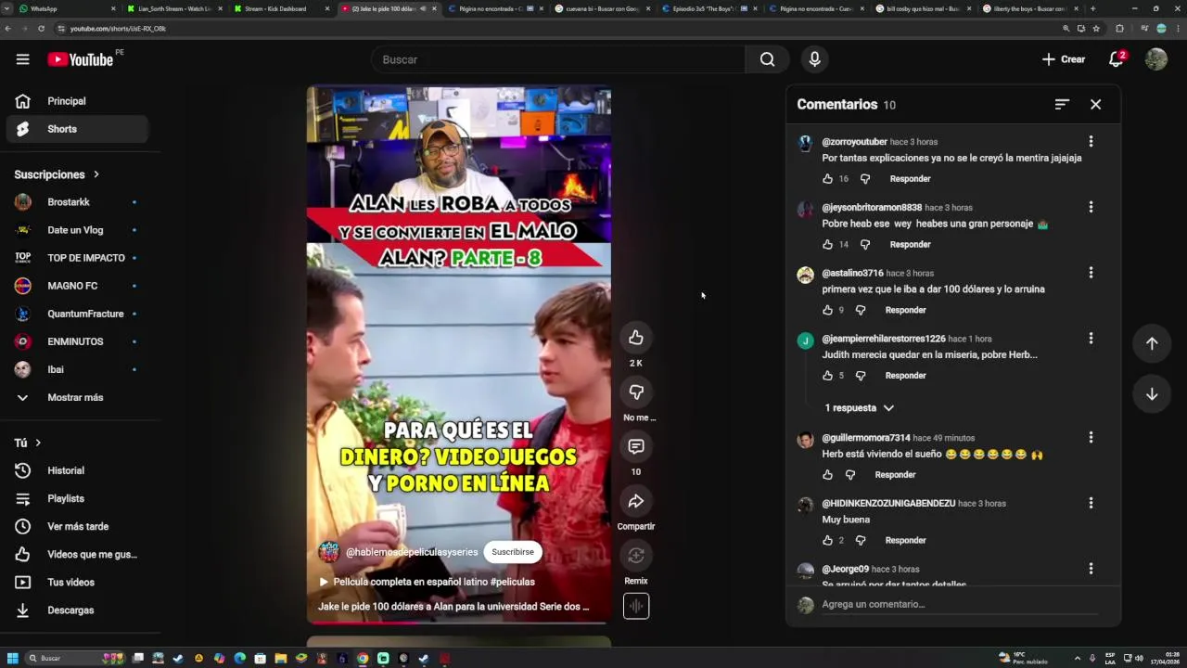The height and width of the screenshot is (668, 1187).
Task: Click the hablemosdepeliculasyseries channel avatar
Action: [328, 552]
